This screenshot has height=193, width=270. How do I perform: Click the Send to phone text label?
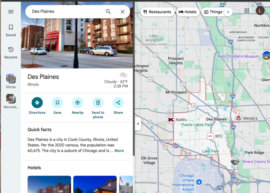[x=98, y=115]
